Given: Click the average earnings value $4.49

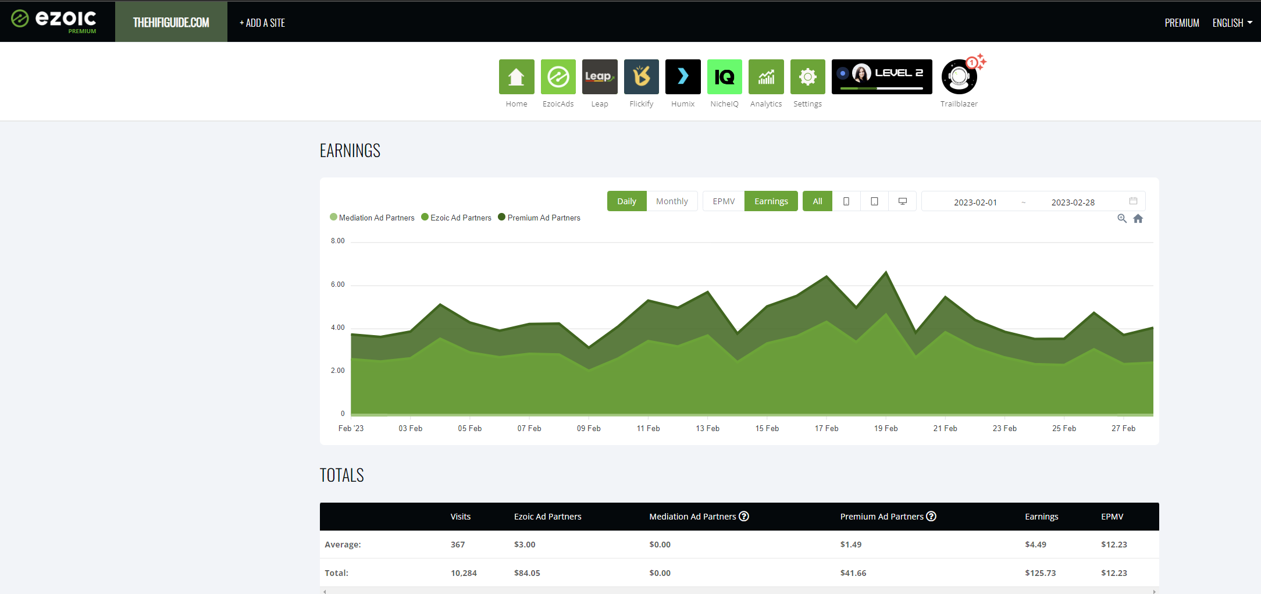Looking at the screenshot, I should pyautogui.click(x=1036, y=545).
